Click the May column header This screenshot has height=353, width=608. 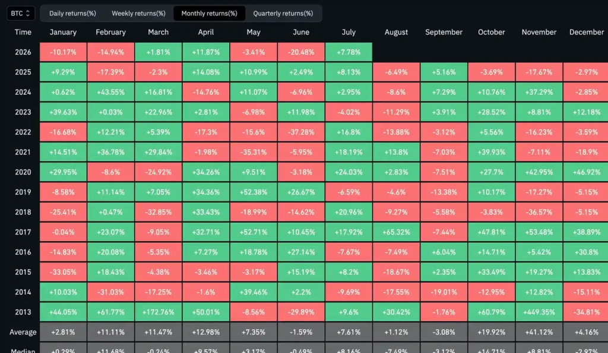254,32
